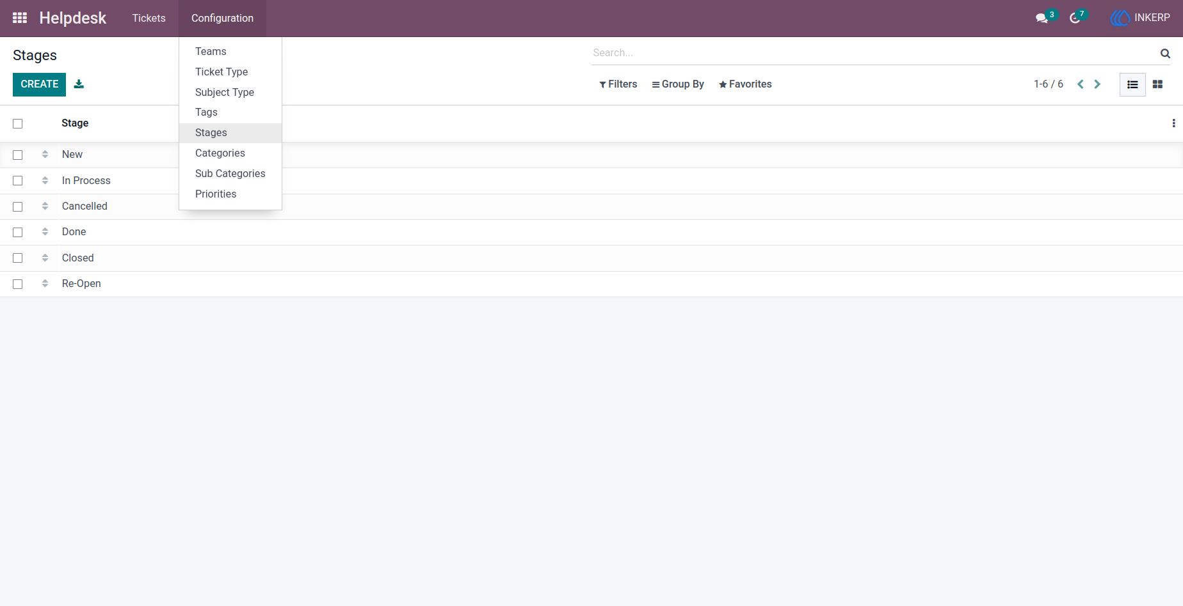Open the INKERP user menu
This screenshot has height=606, width=1183.
pos(1140,18)
